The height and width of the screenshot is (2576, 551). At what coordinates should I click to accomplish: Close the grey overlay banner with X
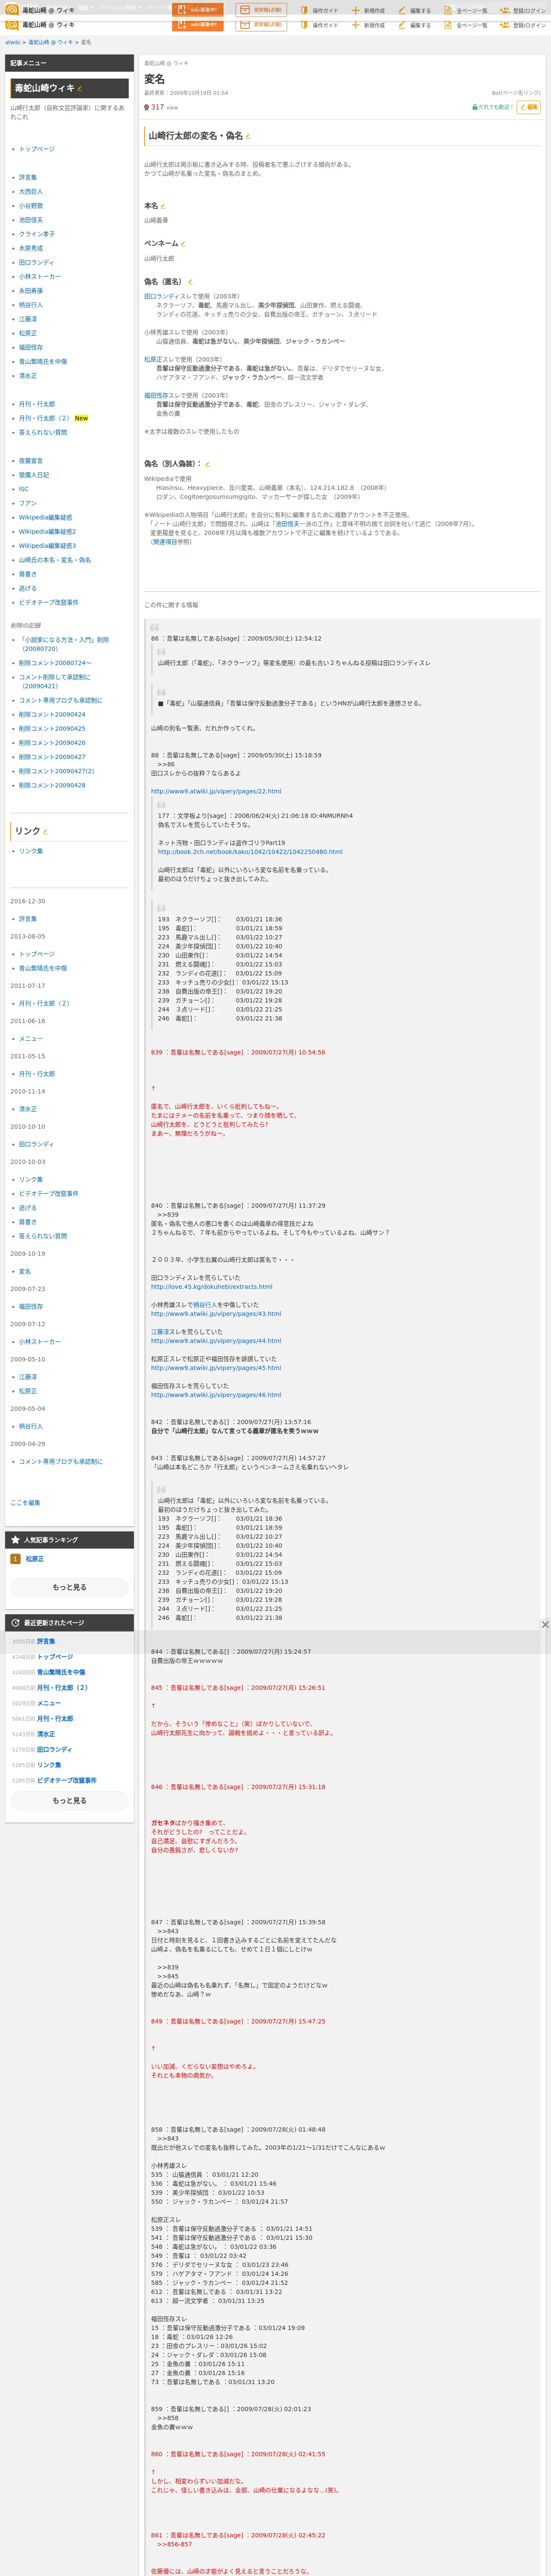pyautogui.click(x=544, y=1624)
